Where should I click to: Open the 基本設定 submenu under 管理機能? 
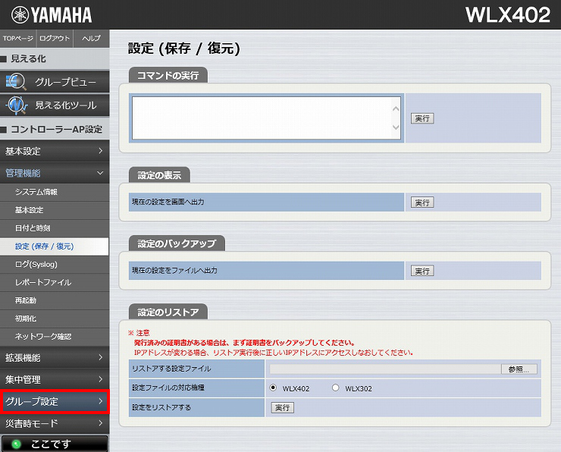(55, 210)
